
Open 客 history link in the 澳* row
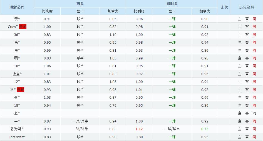tap(247, 19)
